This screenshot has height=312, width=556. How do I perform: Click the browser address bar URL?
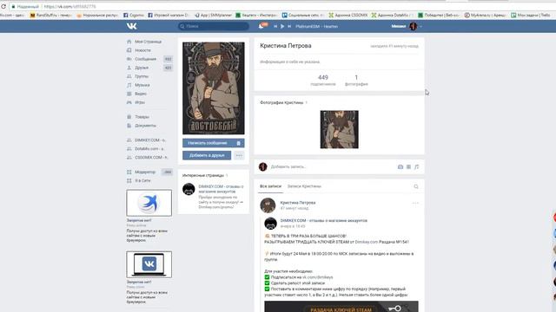pos(69,6)
